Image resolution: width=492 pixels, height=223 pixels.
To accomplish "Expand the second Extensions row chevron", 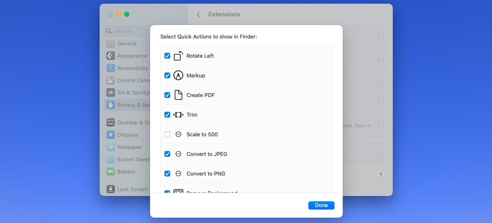I will click(378, 60).
